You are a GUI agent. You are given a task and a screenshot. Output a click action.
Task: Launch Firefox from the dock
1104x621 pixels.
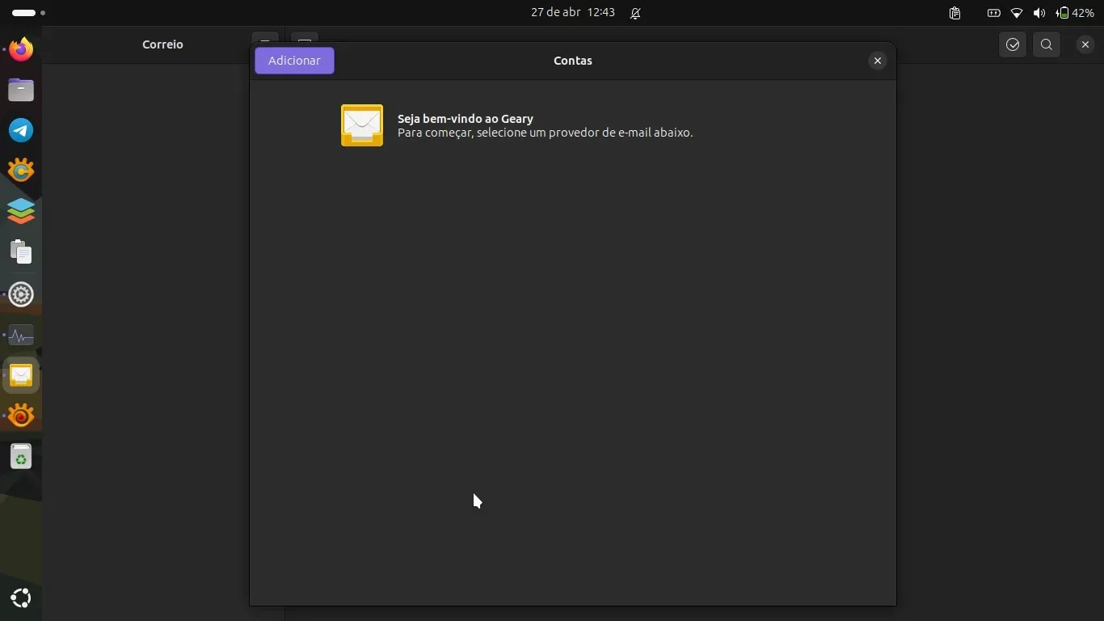coord(21,49)
